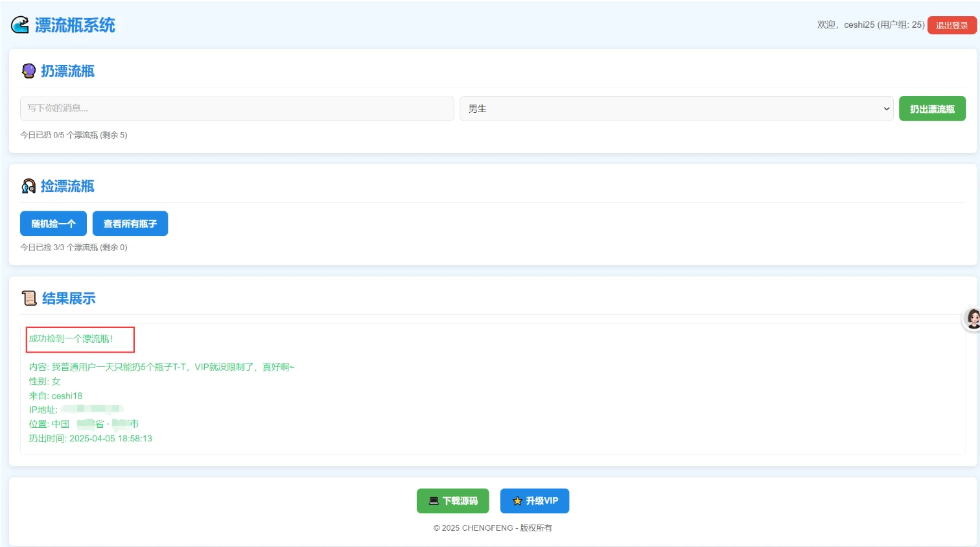View all bottles via 查看所有瓶子

point(130,224)
